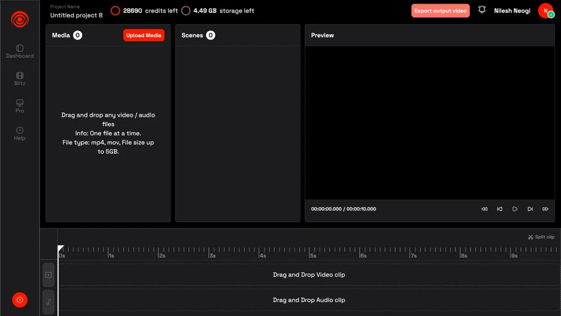Open the Help page from the sidebar

pos(20,133)
